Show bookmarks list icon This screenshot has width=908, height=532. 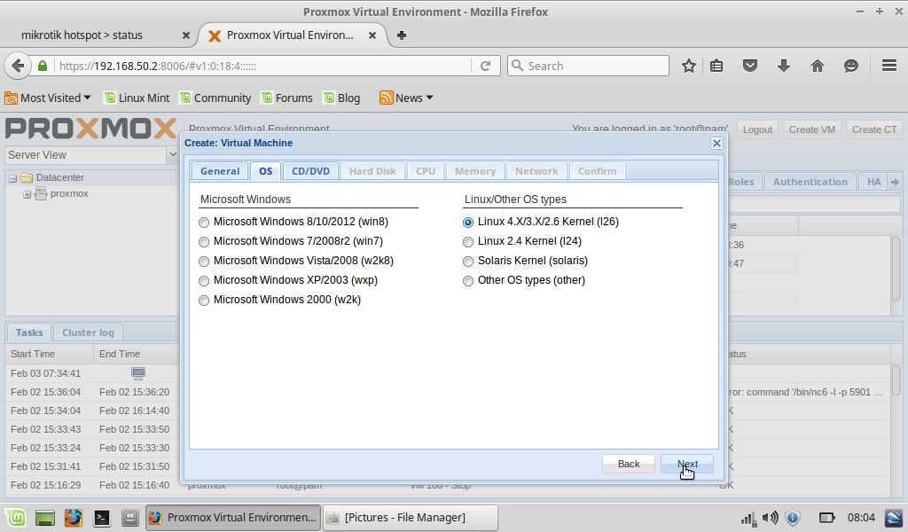716,66
